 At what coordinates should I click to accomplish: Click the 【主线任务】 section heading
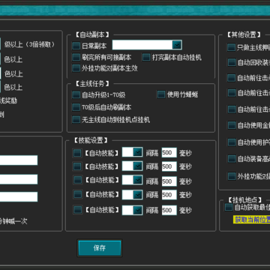pyautogui.click(x=92, y=84)
